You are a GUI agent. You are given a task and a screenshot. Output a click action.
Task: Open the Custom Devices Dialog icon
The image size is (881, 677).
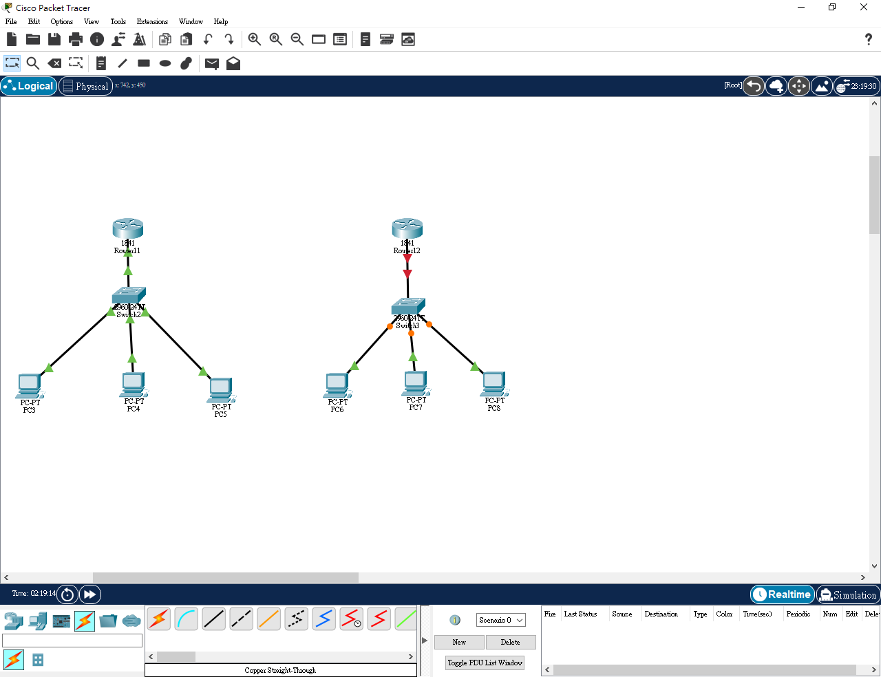click(x=340, y=39)
